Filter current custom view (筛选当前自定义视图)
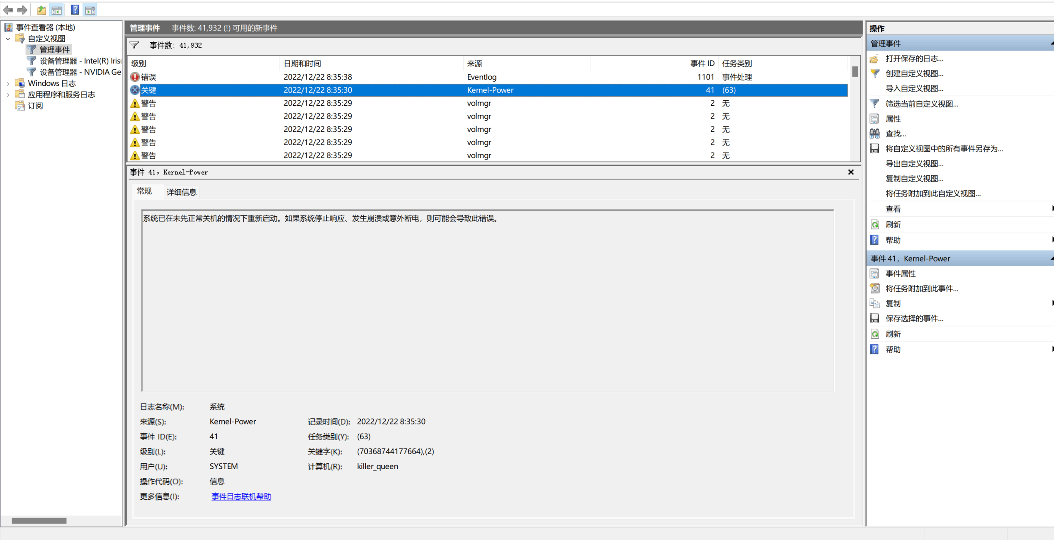The width and height of the screenshot is (1054, 540). tap(922, 104)
